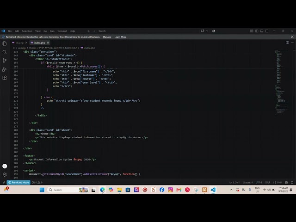The height and width of the screenshot is (222, 296).
Task: Show hidden system tray icons
Action: point(231,190)
